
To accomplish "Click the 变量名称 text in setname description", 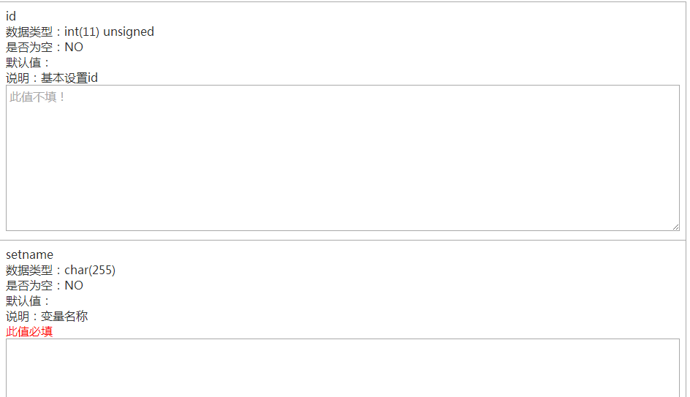I will coord(64,316).
